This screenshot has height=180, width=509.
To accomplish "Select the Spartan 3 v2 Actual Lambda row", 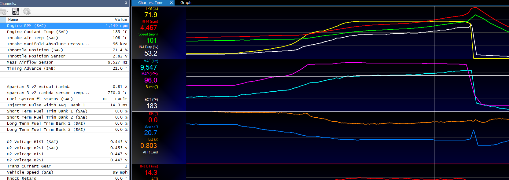I will click(x=49, y=87).
